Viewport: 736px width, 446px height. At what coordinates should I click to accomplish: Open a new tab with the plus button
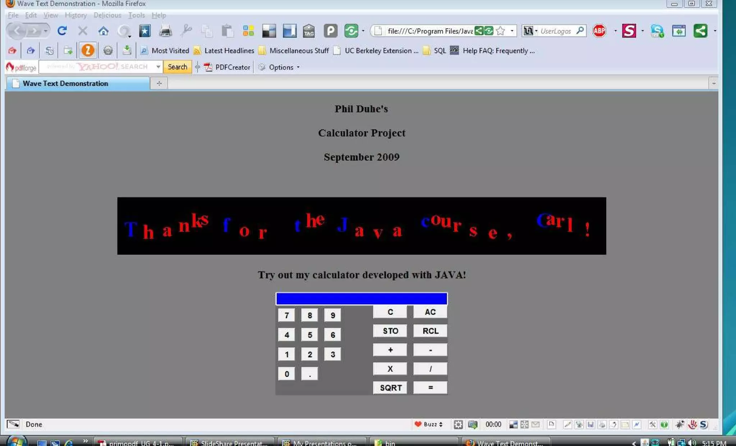pos(159,83)
